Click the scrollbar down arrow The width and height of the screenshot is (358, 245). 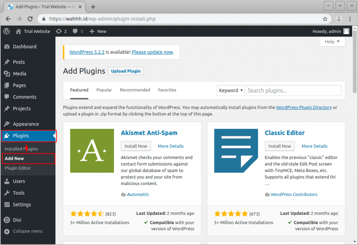(x=355, y=241)
